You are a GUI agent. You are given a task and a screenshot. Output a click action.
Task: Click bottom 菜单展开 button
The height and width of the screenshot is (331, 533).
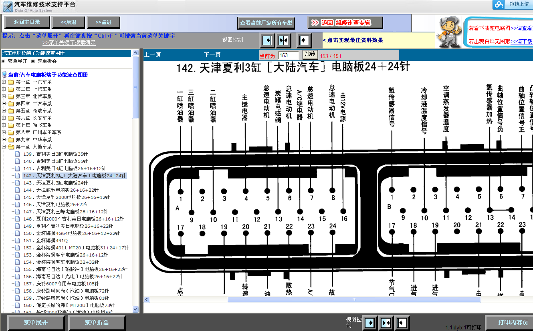pos(36,323)
